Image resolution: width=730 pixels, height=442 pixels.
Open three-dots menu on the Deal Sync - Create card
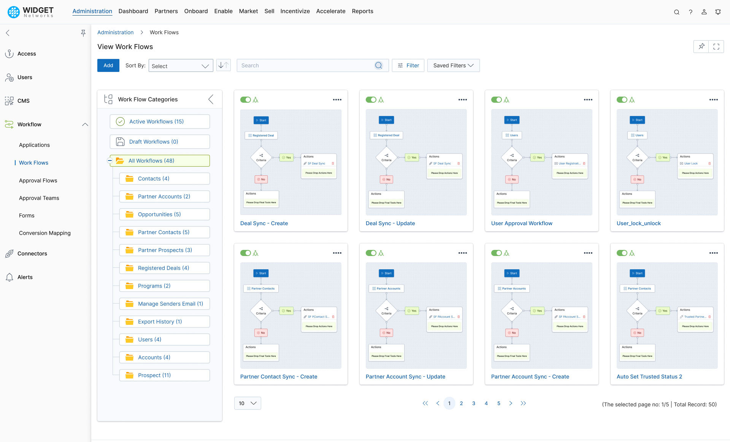click(x=337, y=100)
